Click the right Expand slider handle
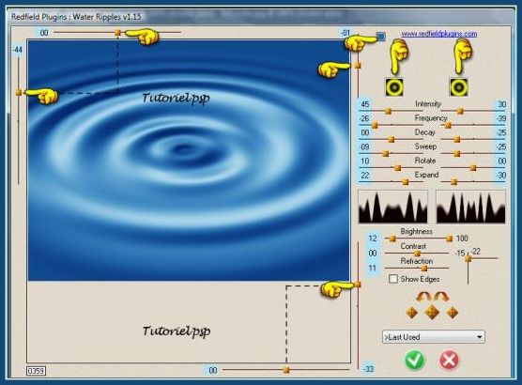Image resolution: width=522 pixels, height=385 pixels. tap(453, 182)
